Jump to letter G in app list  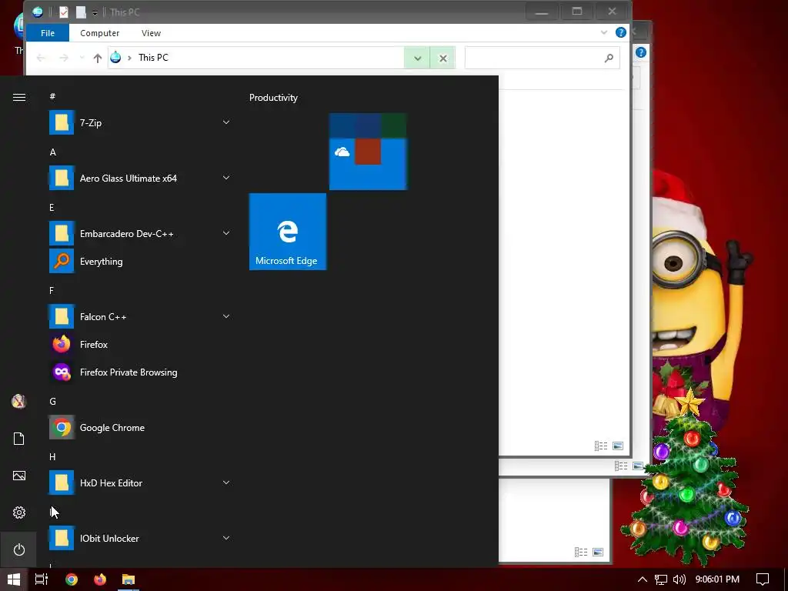tap(53, 401)
